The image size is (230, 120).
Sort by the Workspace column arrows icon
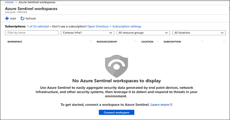pyautogui.click(x=91, y=42)
